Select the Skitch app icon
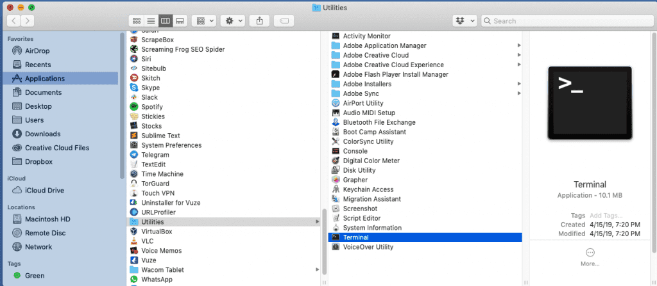 134,78
